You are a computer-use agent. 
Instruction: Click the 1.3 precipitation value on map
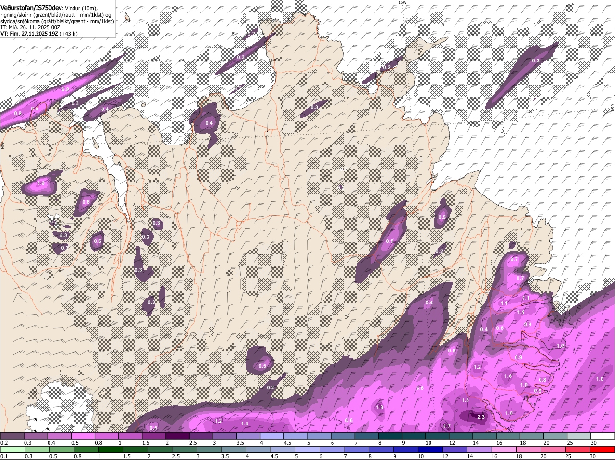tap(465, 400)
